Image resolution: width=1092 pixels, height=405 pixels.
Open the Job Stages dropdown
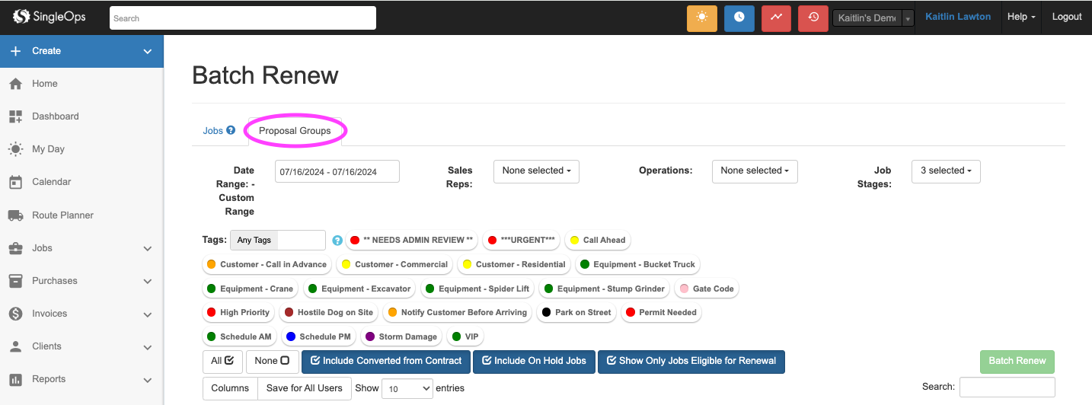(945, 171)
